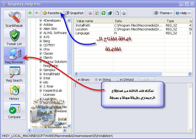196x139 pixels.
Task: Click the refresh toolbar icon
Action: pos(97,13)
